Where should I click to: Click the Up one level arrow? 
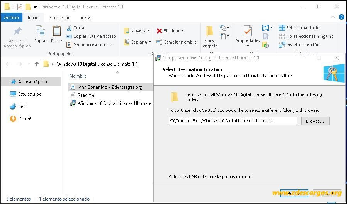click(37, 64)
